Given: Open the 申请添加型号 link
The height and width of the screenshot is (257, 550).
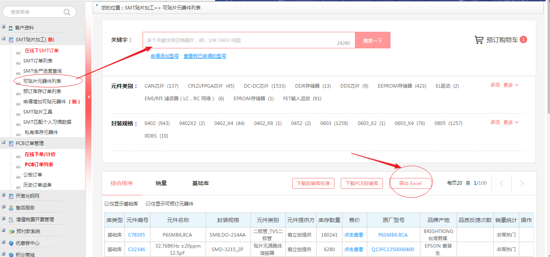Looking at the screenshot, I should tap(165, 56).
